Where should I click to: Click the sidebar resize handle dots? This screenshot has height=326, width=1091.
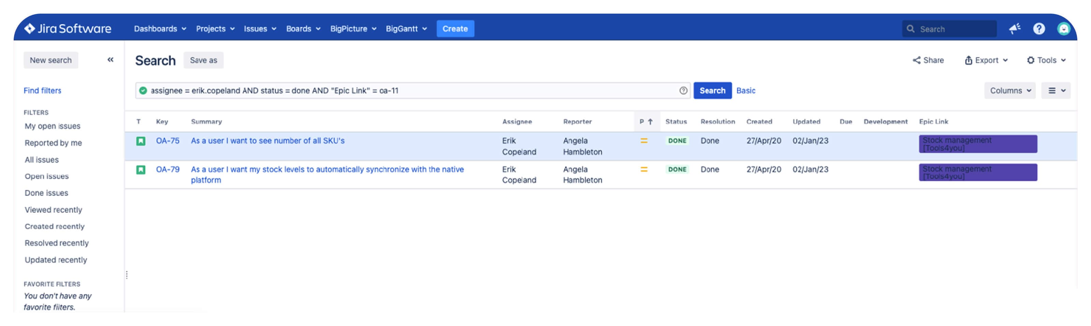click(126, 275)
